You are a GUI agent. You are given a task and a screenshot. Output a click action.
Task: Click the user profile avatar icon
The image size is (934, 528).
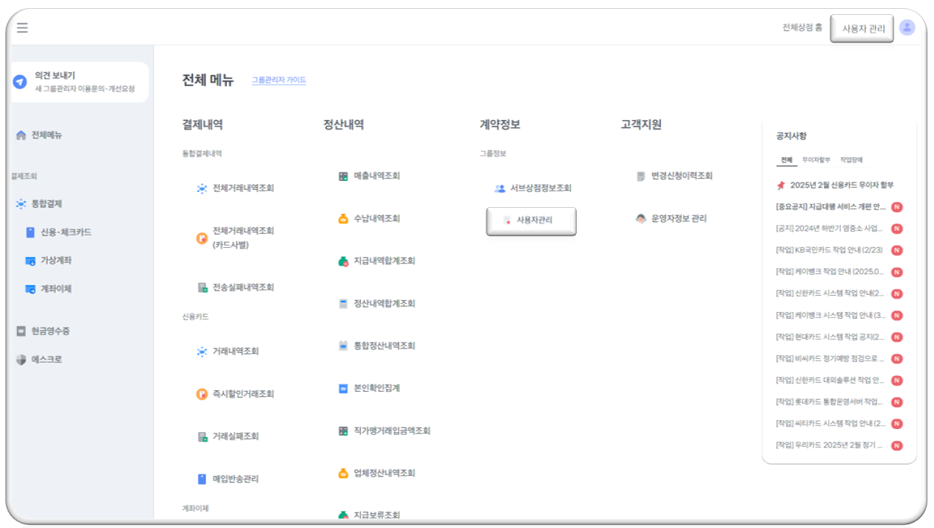(x=906, y=28)
